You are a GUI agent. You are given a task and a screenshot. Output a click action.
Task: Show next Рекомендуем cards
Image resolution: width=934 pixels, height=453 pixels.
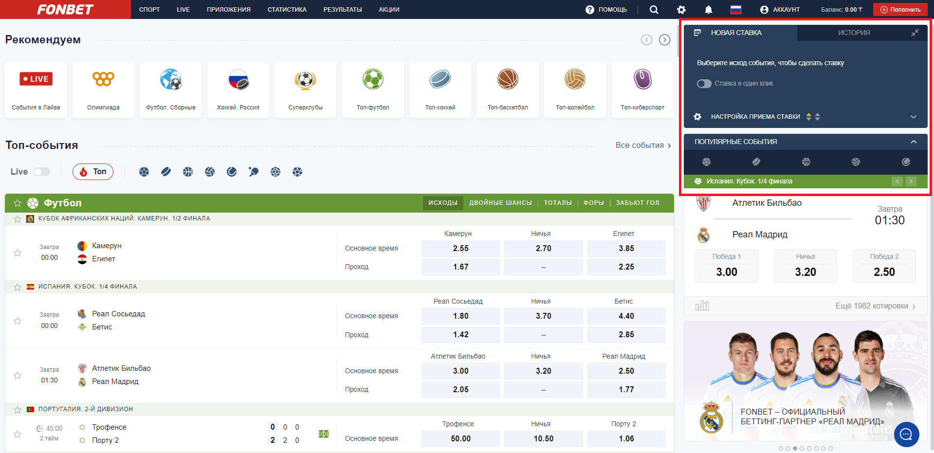665,40
